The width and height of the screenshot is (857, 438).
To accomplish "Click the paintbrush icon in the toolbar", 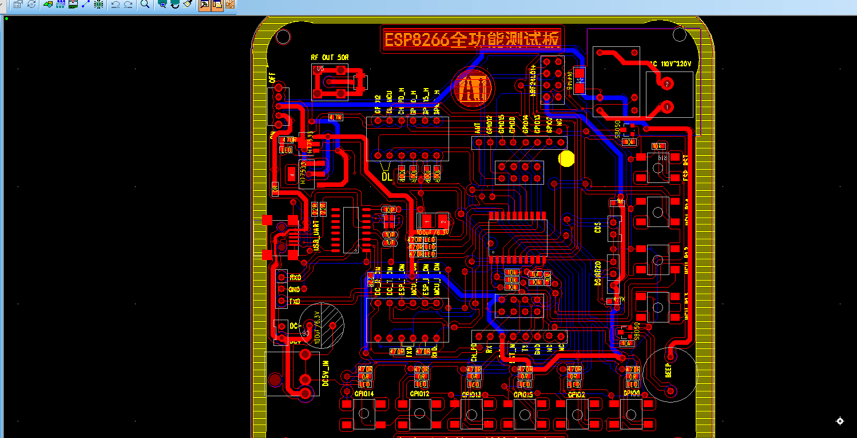I will (x=188, y=4).
